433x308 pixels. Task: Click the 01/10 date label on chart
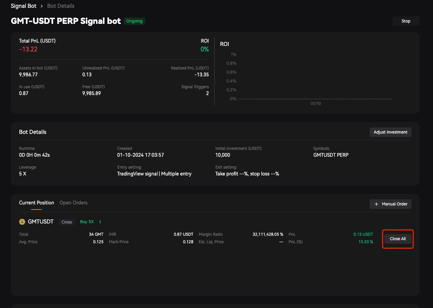(315, 104)
